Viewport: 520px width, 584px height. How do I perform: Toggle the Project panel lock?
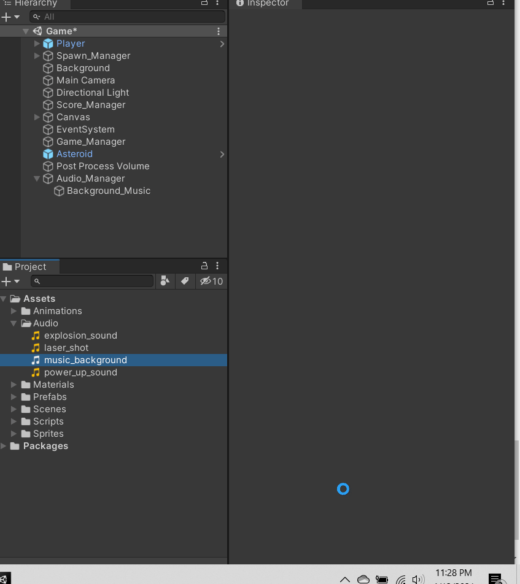click(204, 266)
